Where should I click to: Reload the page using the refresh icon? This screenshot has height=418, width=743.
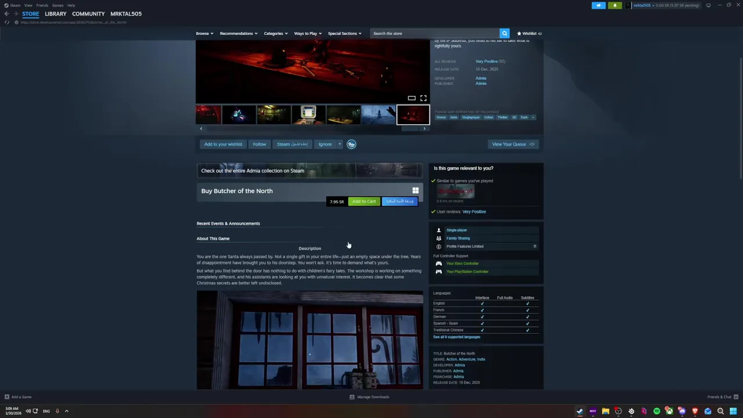click(x=7, y=22)
